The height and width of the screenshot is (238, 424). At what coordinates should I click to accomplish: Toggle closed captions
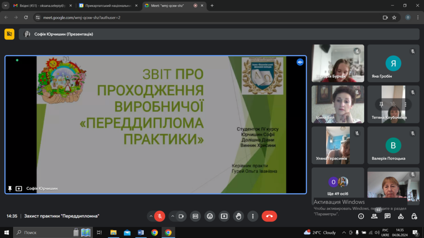pos(195,216)
